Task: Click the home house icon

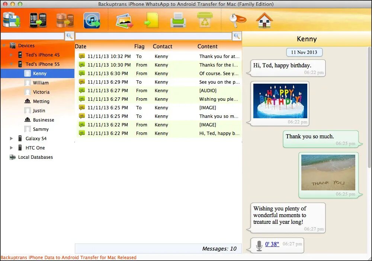Action: pos(264,20)
